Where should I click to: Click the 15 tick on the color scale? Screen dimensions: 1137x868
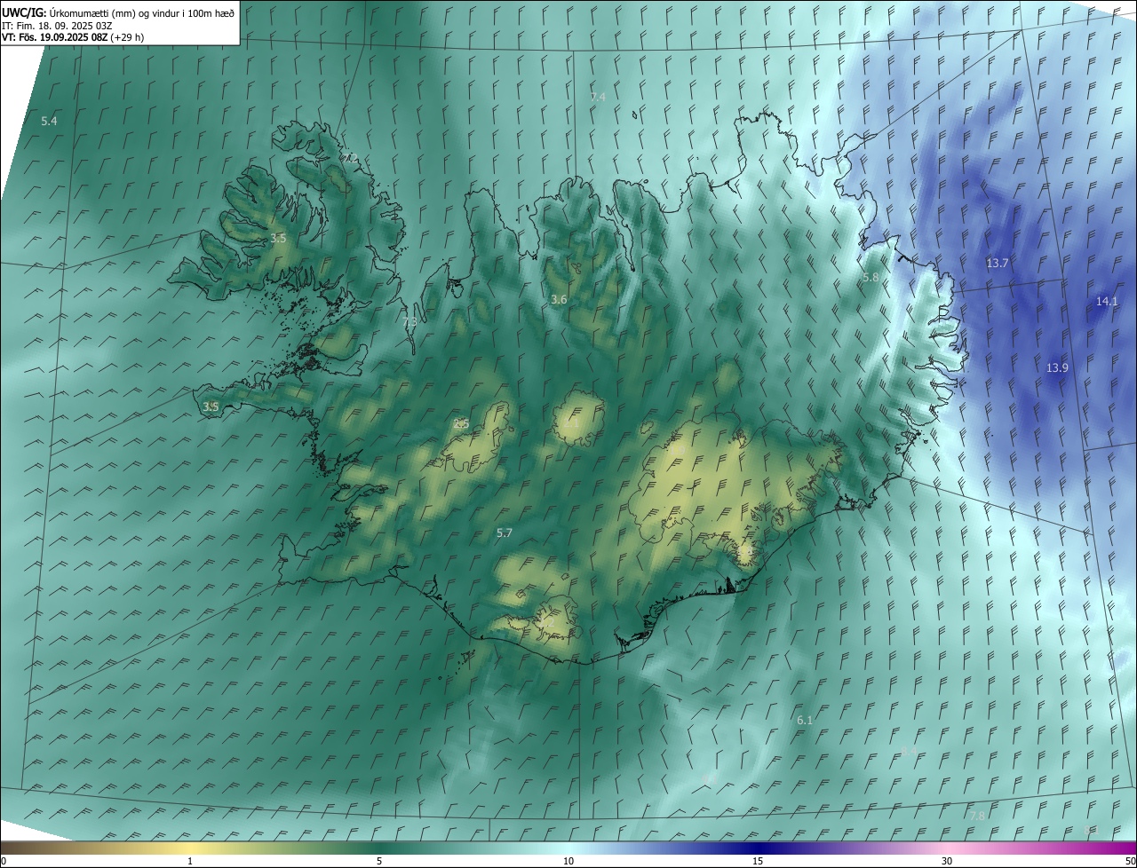(x=758, y=861)
